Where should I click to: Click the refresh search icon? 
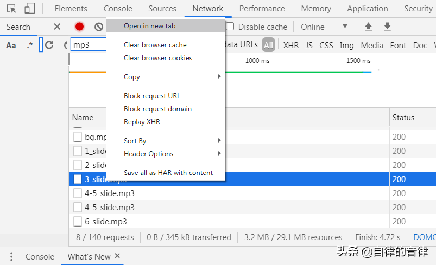[49, 45]
